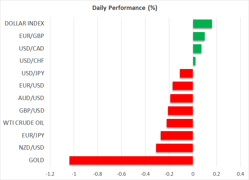Click the AUD/USD red bar

[182, 98]
